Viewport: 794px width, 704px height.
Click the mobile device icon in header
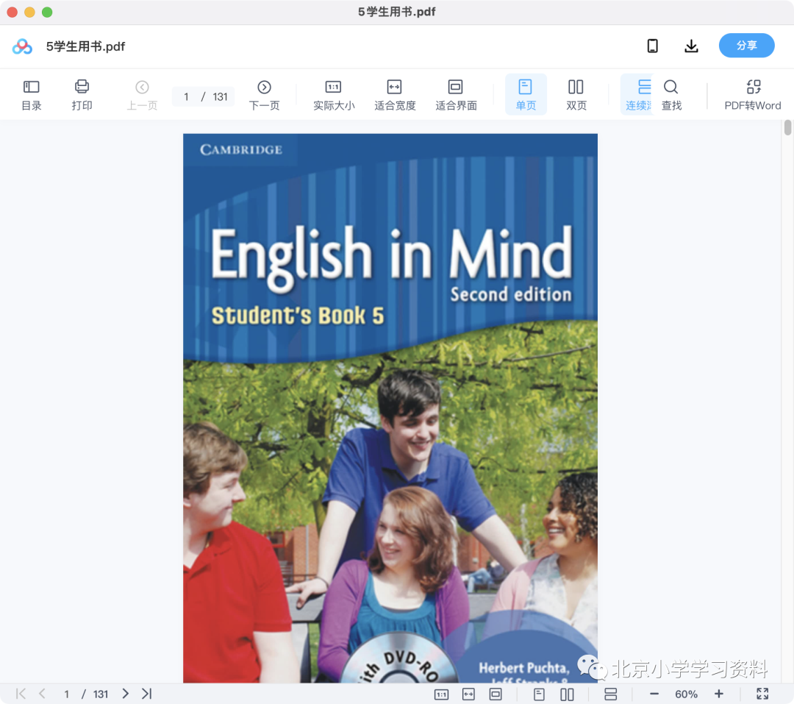point(653,46)
